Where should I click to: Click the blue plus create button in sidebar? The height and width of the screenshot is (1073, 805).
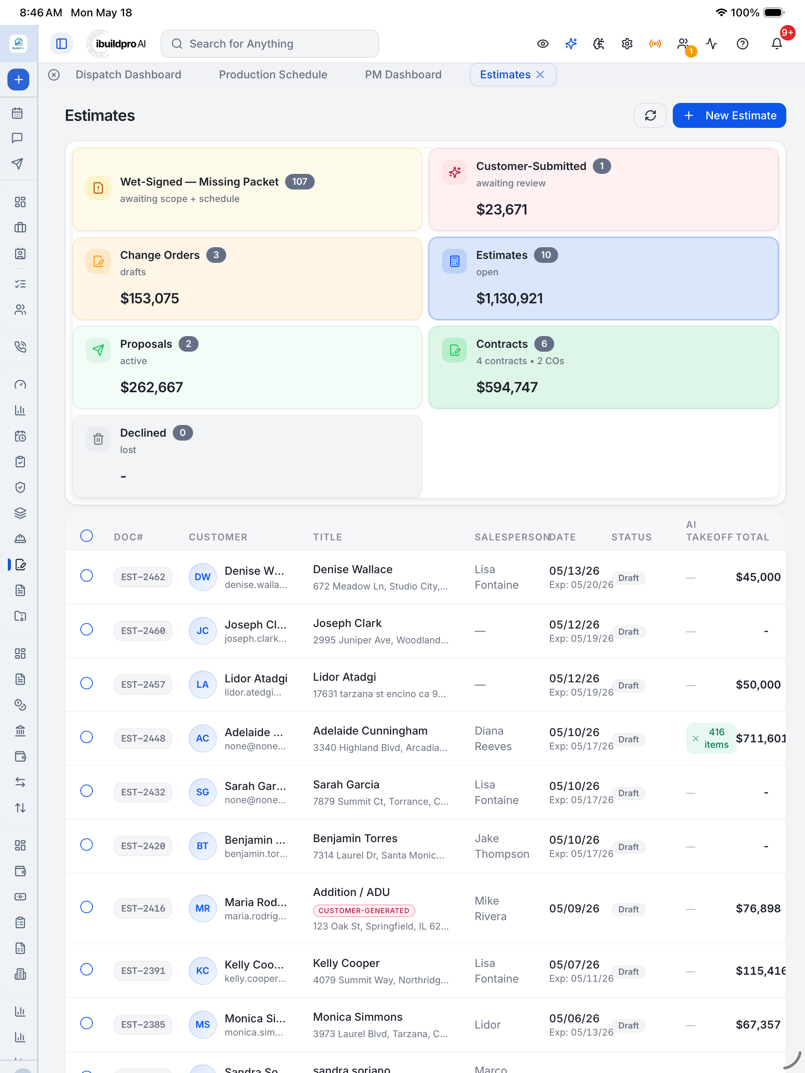18,79
